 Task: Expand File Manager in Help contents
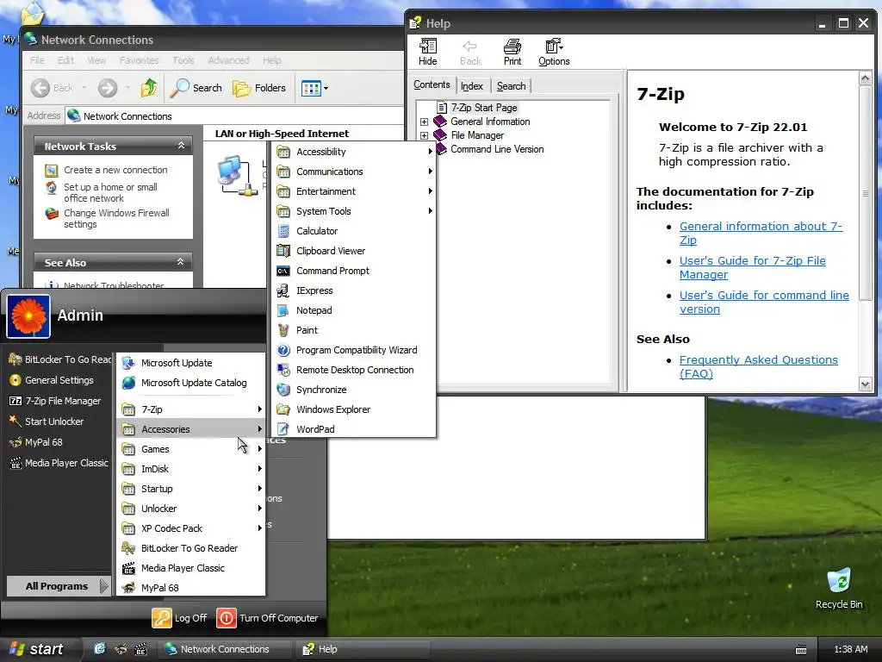(424, 135)
